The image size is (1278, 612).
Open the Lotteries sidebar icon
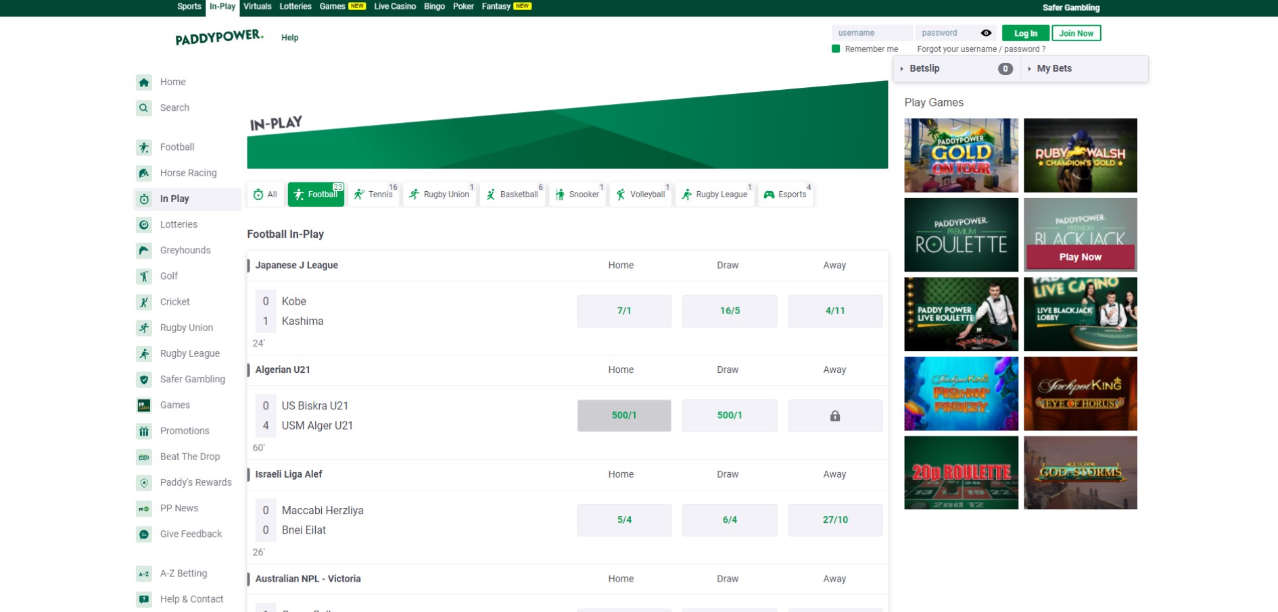(x=144, y=224)
